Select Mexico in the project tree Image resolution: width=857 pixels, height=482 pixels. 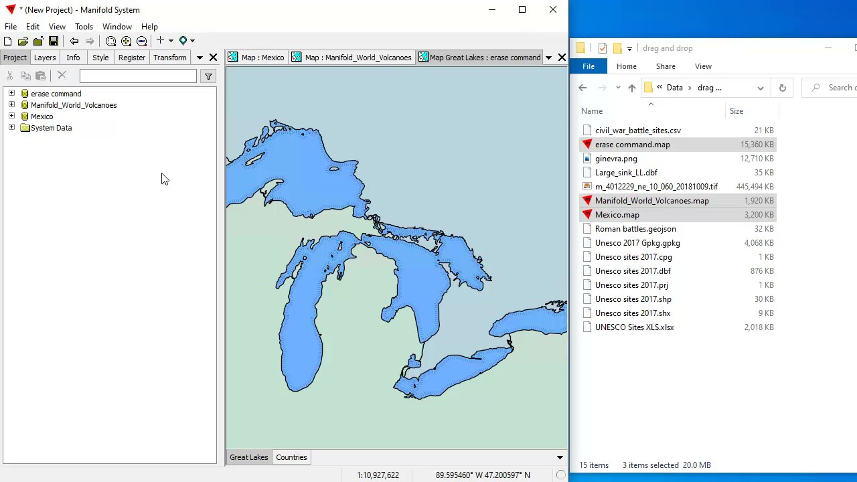pyautogui.click(x=42, y=116)
